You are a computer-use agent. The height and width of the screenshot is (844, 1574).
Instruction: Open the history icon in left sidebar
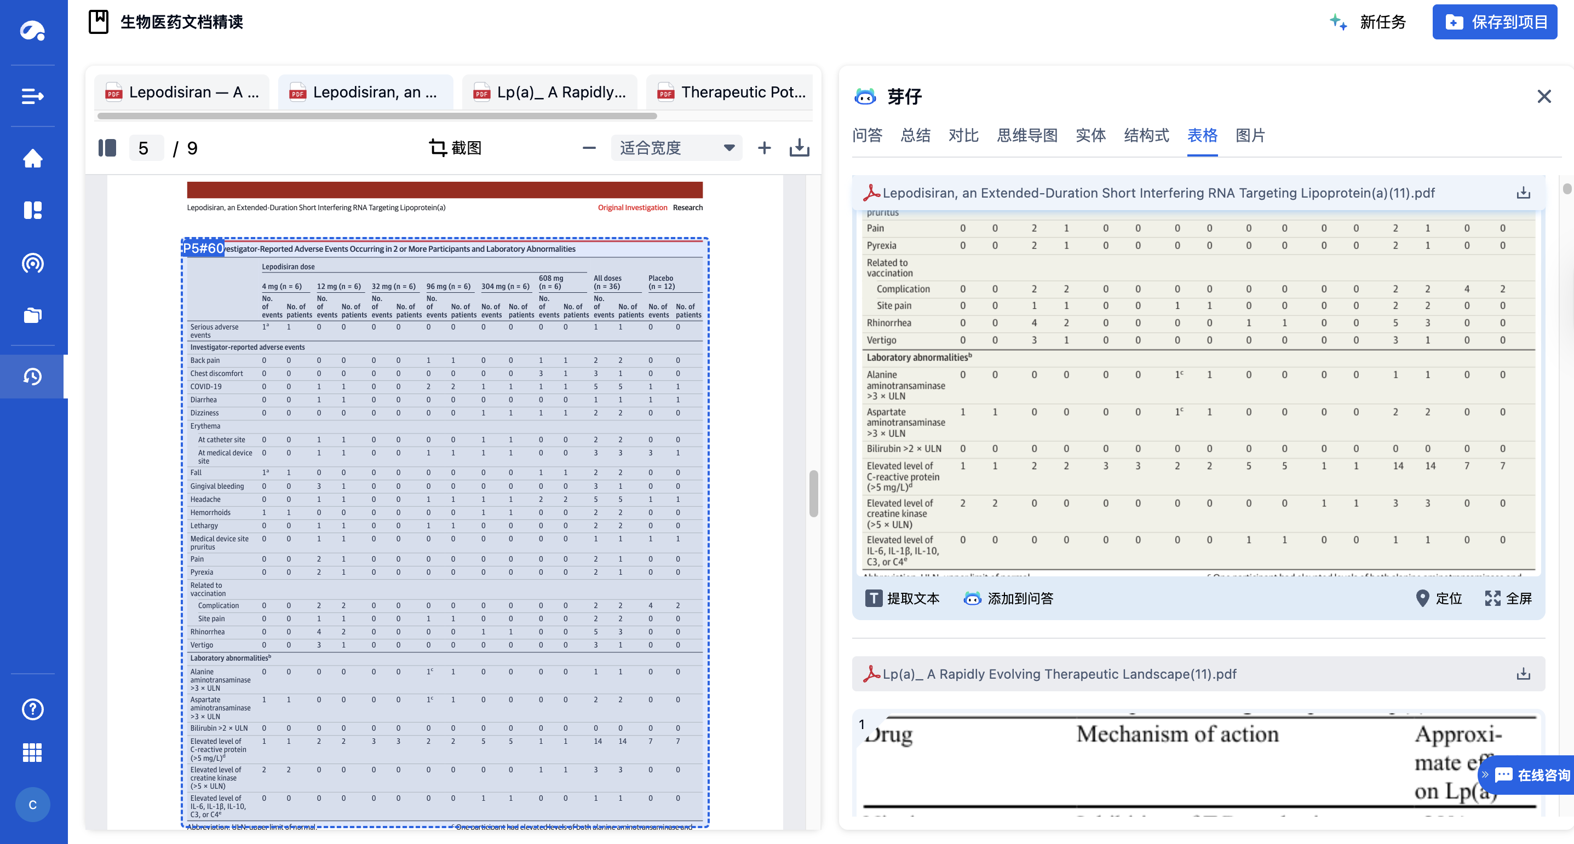click(x=33, y=376)
